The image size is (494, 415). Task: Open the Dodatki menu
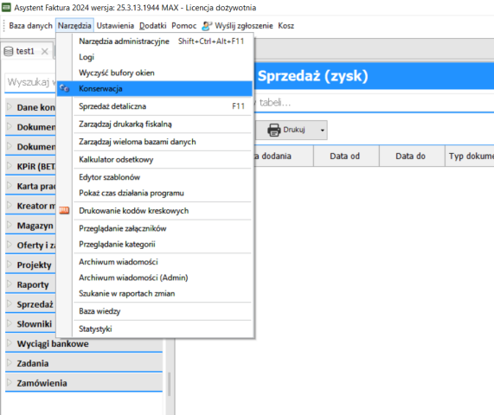tap(153, 25)
